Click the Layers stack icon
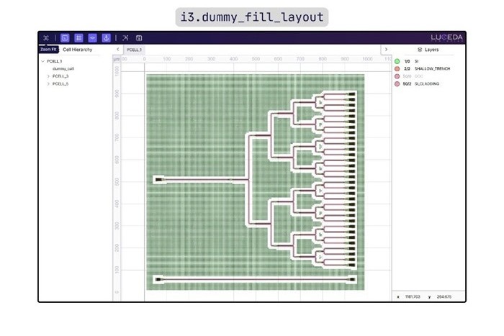Viewport: 504px width, 336px height. tap(419, 50)
